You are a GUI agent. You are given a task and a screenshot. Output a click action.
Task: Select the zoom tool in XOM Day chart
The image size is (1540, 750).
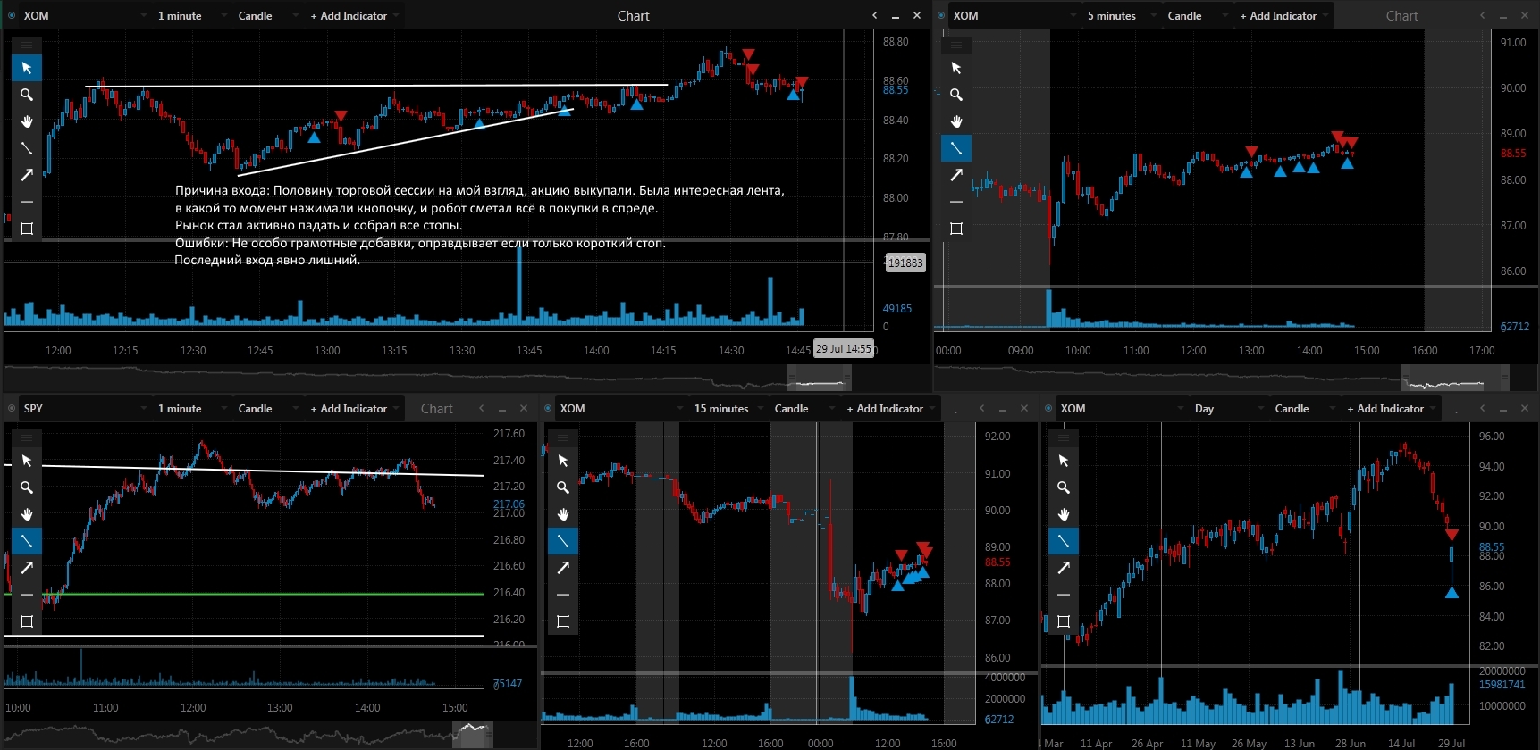1064,487
